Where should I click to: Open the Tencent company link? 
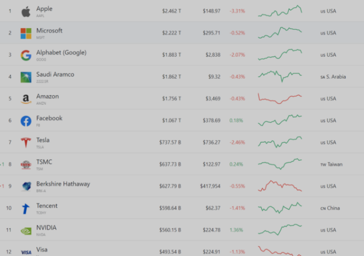click(x=47, y=206)
